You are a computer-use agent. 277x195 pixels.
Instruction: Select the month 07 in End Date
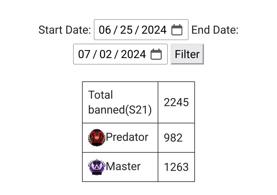point(84,54)
